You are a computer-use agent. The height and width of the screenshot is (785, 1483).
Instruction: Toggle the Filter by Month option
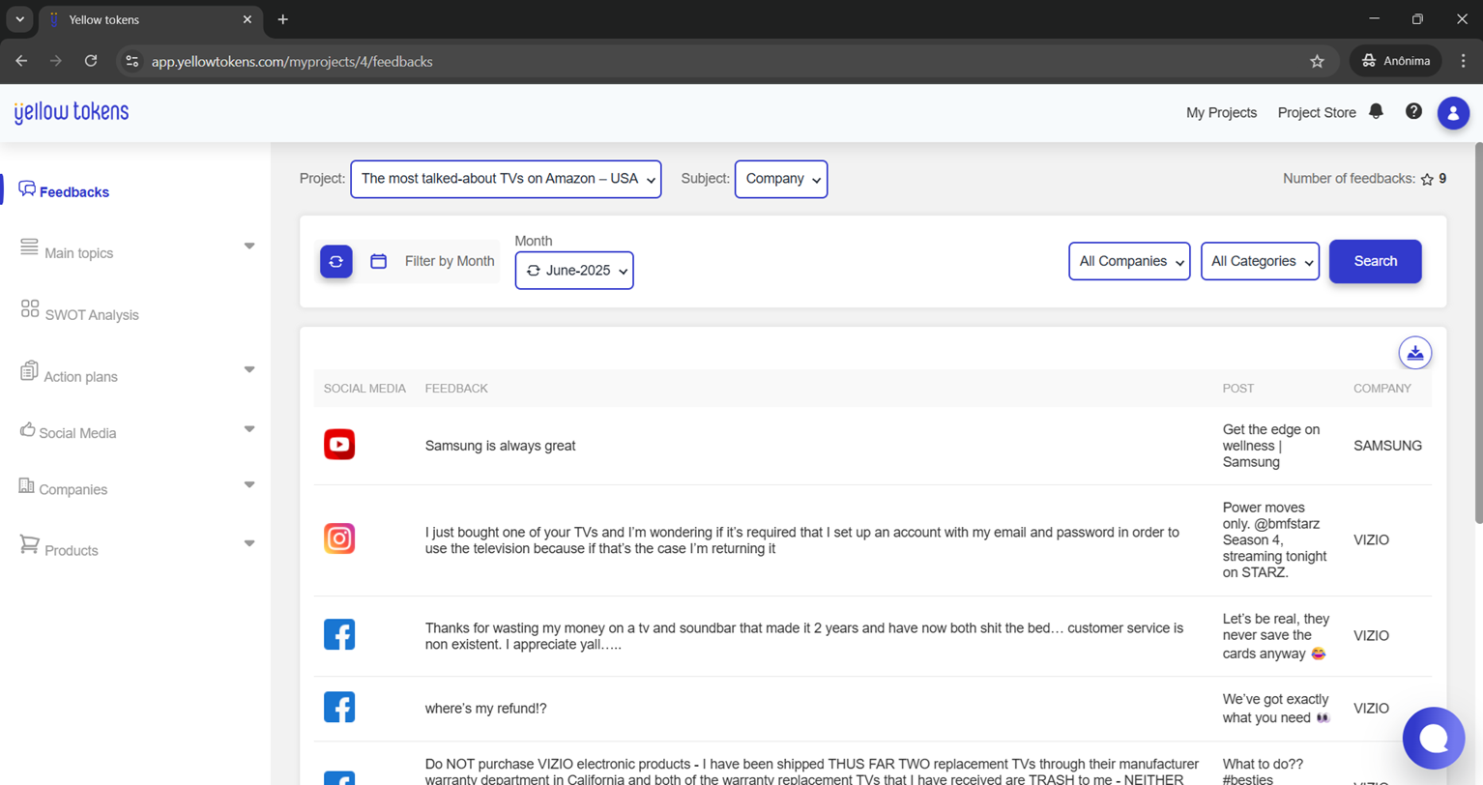coord(433,262)
